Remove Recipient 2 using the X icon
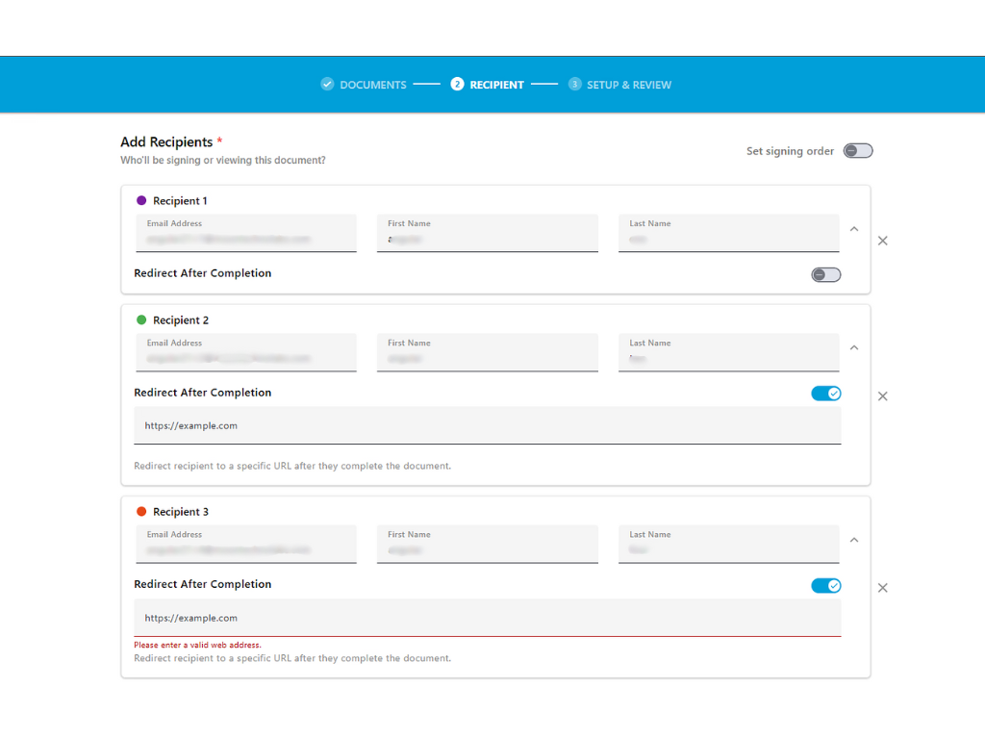The image size is (985, 739). (882, 395)
